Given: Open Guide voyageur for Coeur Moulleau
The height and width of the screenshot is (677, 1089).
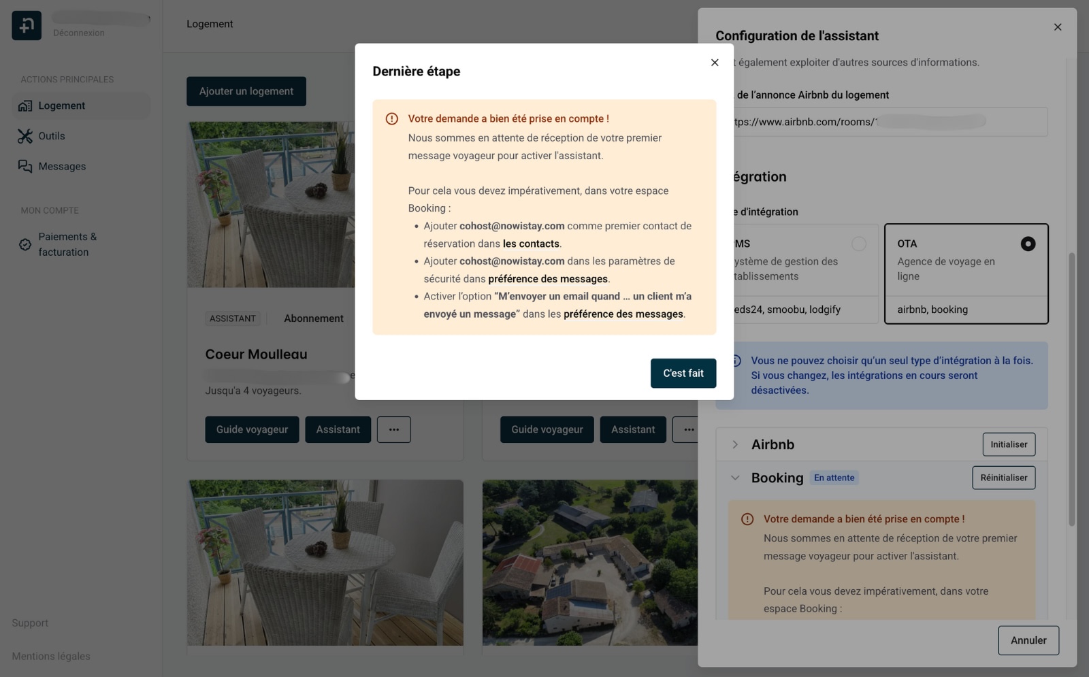Looking at the screenshot, I should point(252,429).
